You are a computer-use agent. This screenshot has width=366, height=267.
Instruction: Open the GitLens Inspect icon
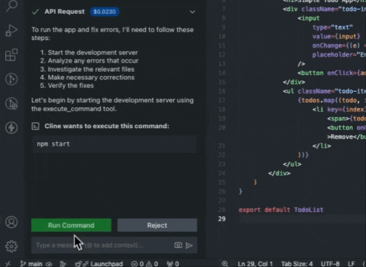click(12, 104)
